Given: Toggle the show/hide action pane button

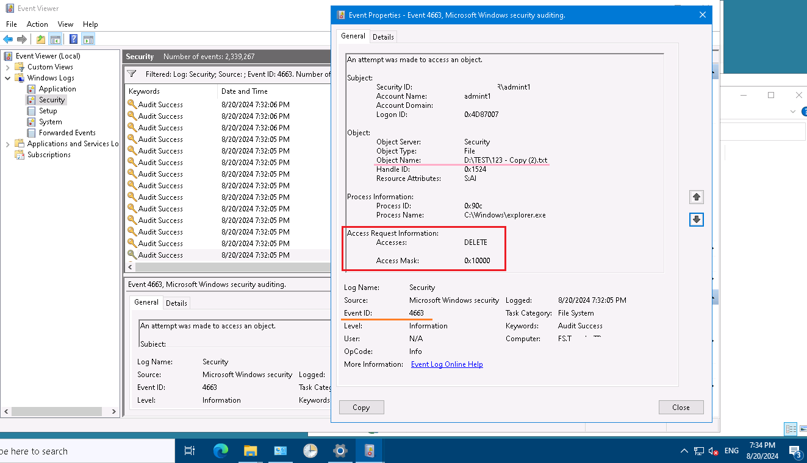Looking at the screenshot, I should [x=88, y=39].
